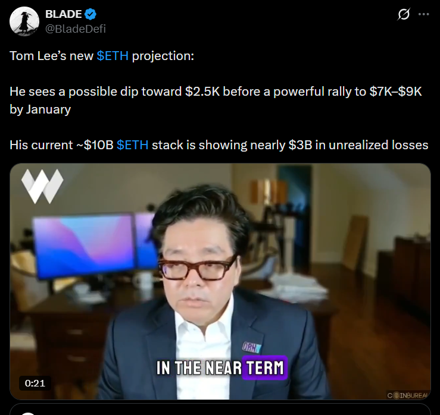440x415 pixels.
Task: Open the @BladeDefi handle link
Action: [x=76, y=29]
